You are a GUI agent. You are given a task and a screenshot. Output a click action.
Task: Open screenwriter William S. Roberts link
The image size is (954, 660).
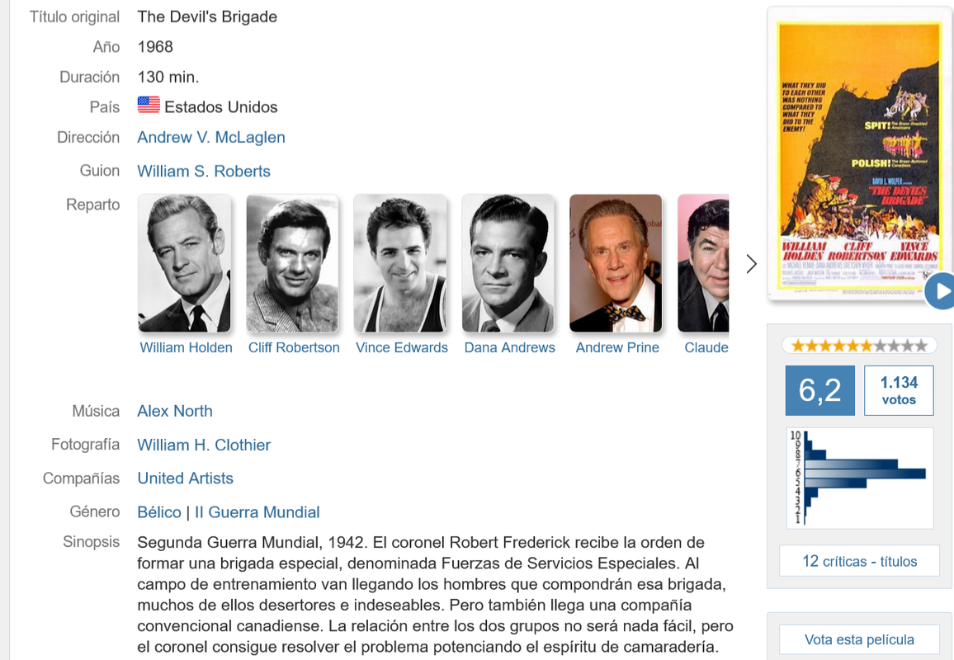coord(204,172)
